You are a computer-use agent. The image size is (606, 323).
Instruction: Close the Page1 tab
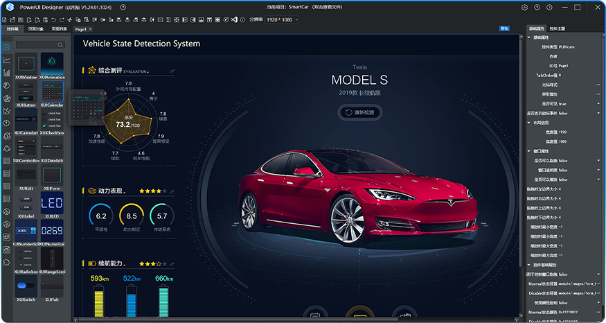pyautogui.click(x=90, y=29)
